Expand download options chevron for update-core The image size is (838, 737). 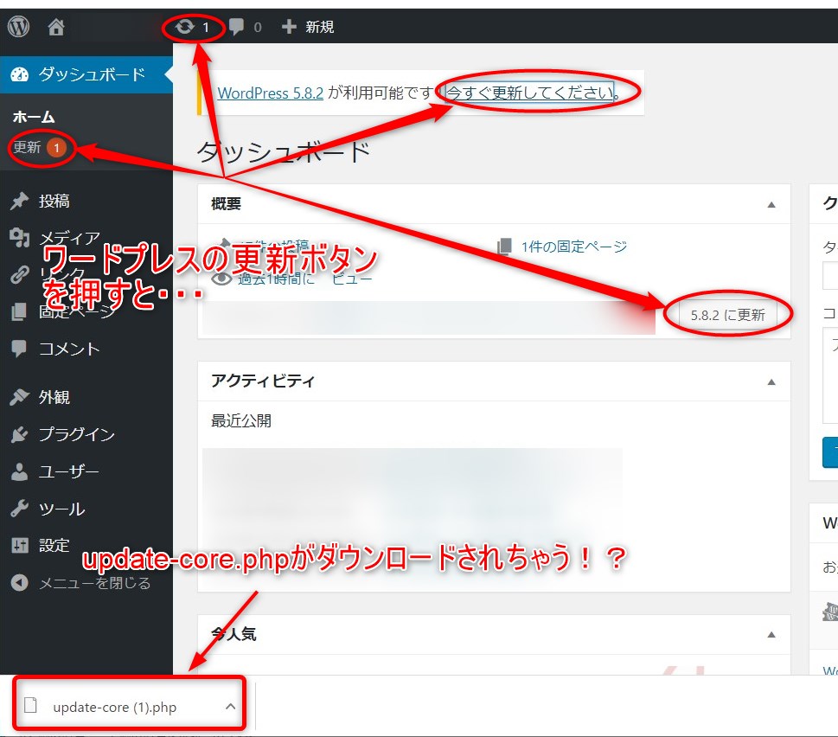[x=230, y=707]
